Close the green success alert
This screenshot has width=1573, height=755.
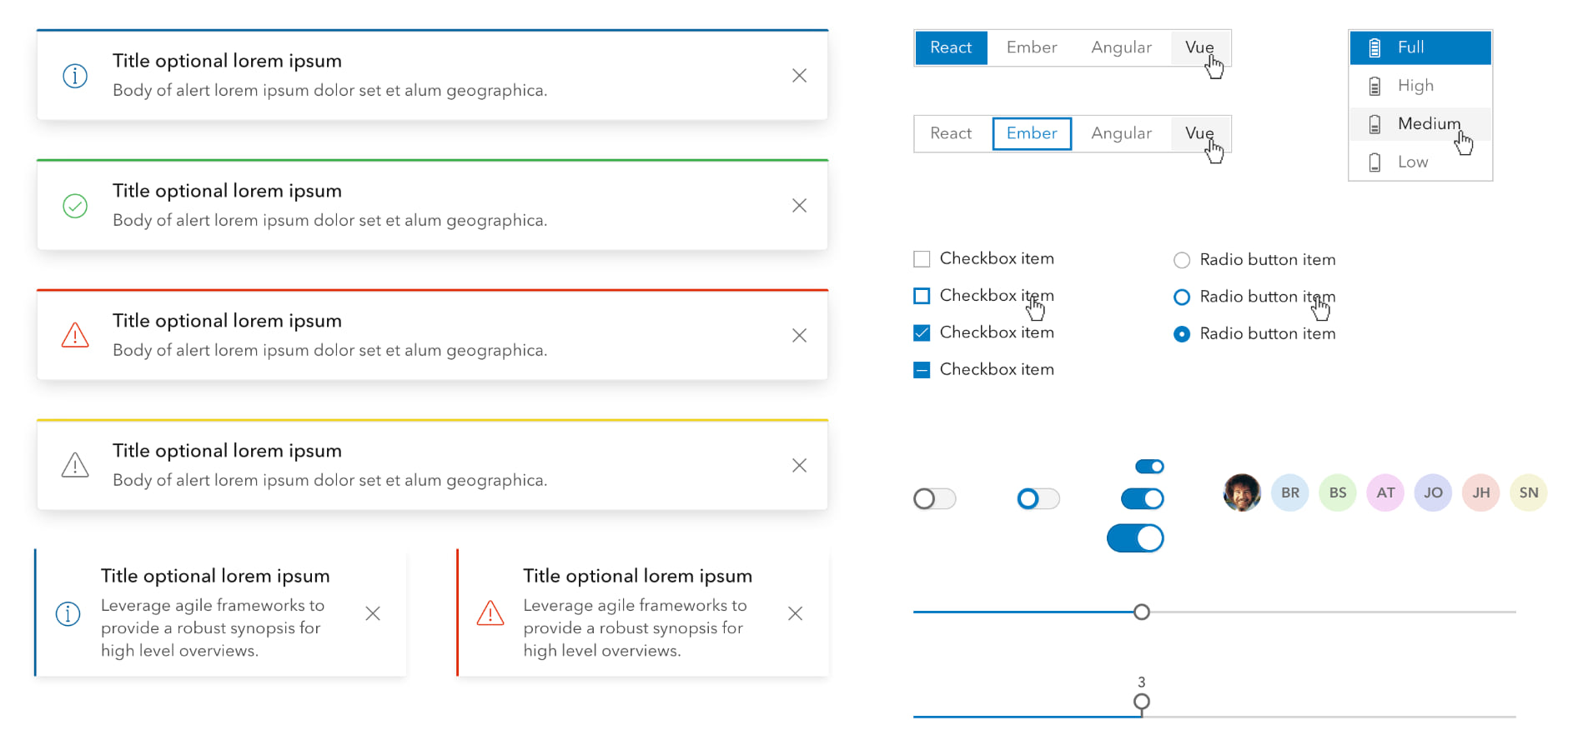(x=799, y=206)
